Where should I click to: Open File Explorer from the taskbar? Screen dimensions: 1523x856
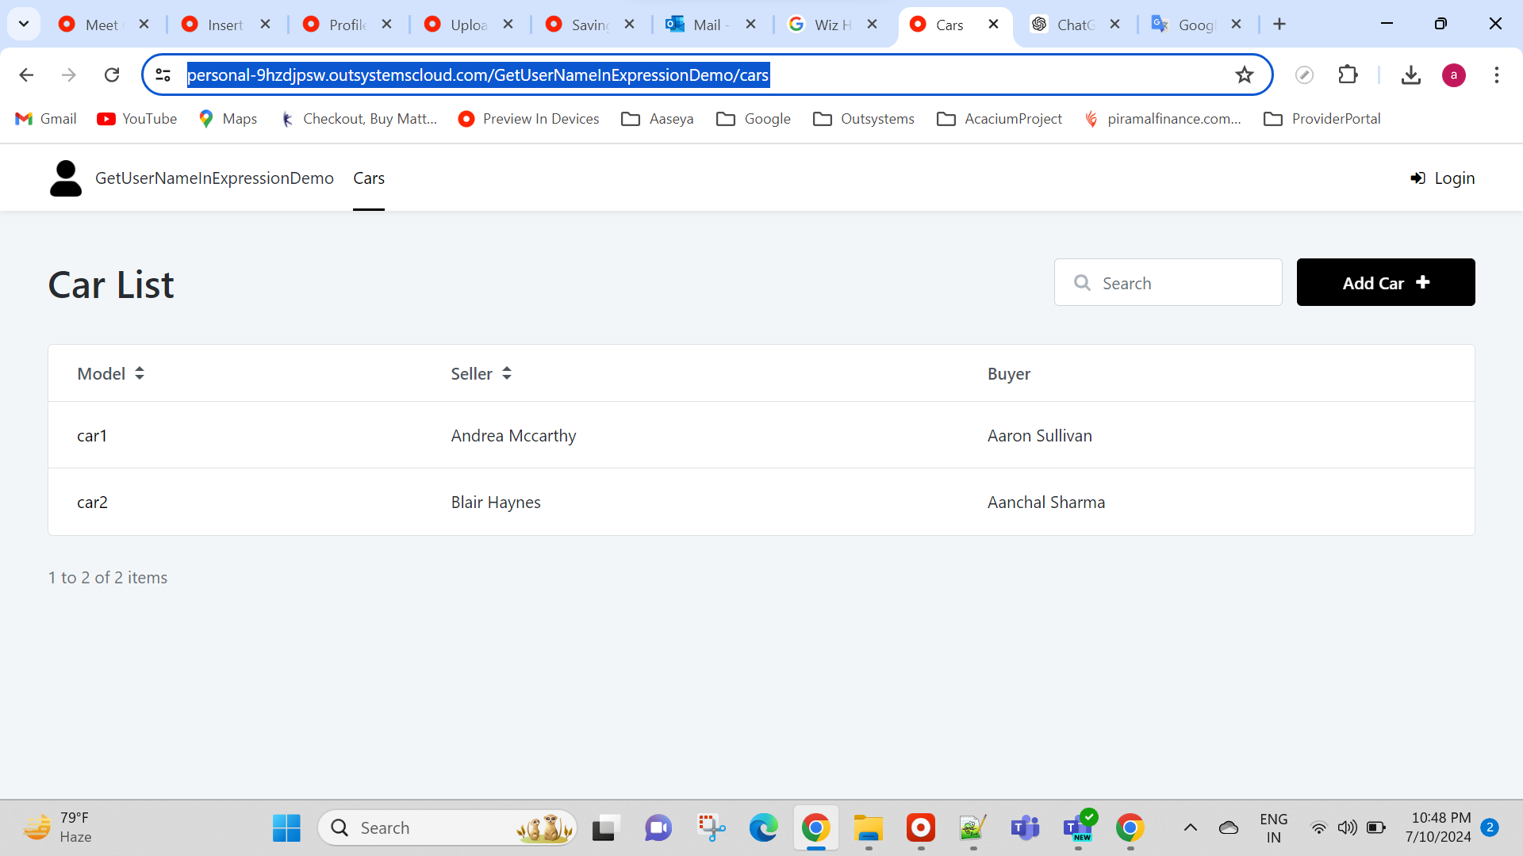coord(869,828)
